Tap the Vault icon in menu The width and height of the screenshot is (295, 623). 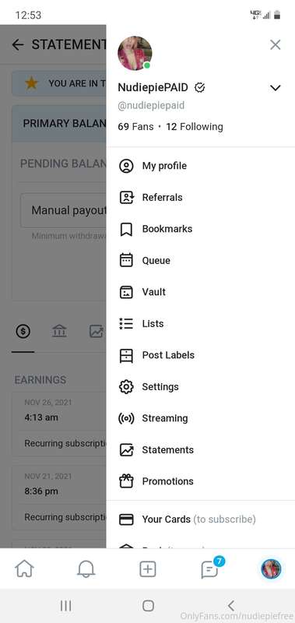click(x=126, y=292)
